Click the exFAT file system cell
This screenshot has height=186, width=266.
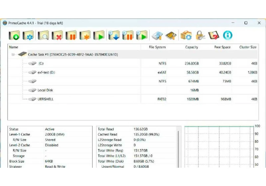coord(162,72)
